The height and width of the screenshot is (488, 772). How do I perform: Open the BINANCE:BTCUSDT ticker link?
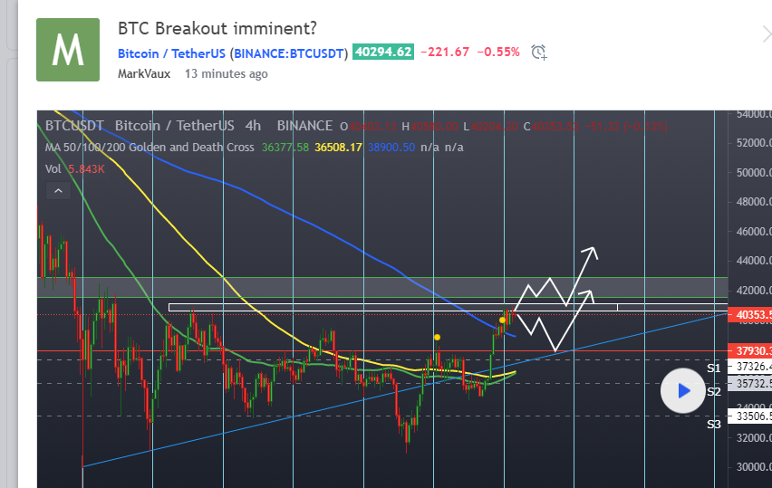pyautogui.click(x=289, y=53)
